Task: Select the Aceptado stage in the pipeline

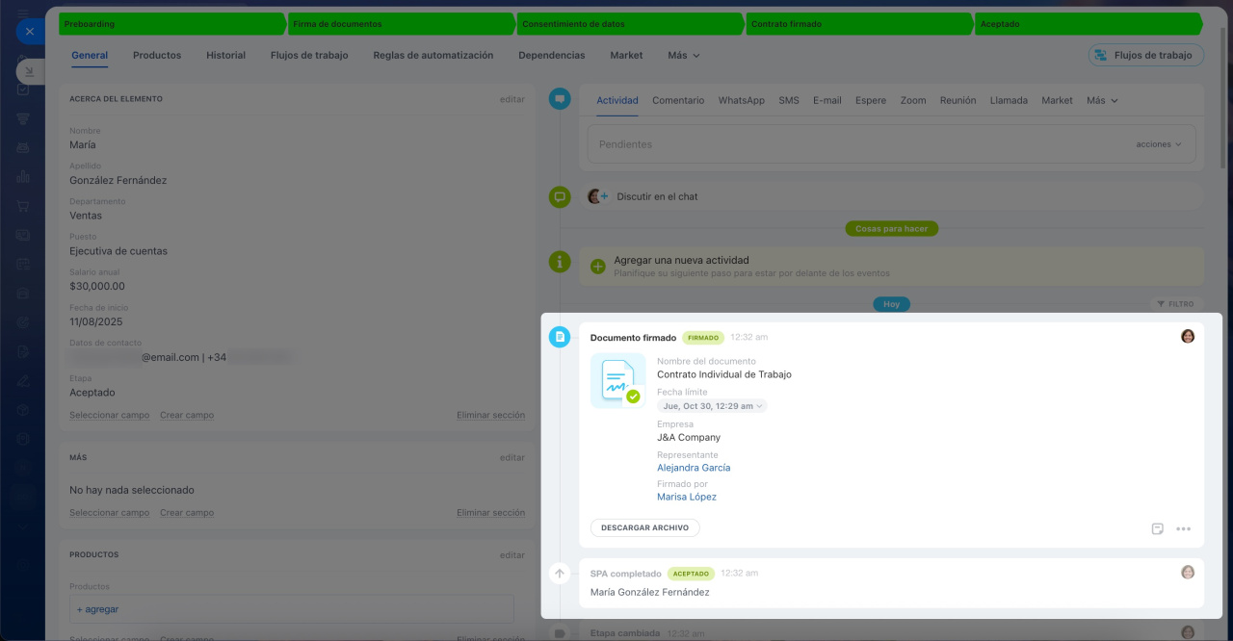Action: point(1089,24)
